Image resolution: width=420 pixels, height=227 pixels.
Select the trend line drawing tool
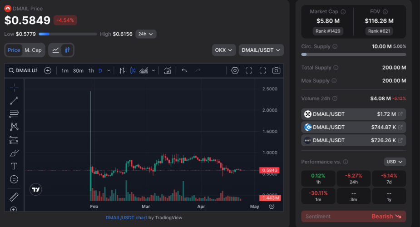(14, 101)
